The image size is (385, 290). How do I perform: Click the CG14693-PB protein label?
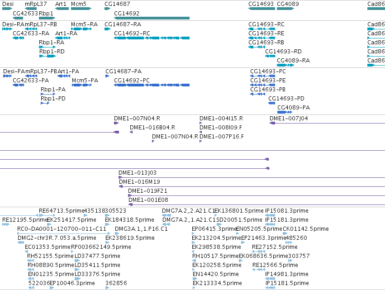tap(268, 90)
